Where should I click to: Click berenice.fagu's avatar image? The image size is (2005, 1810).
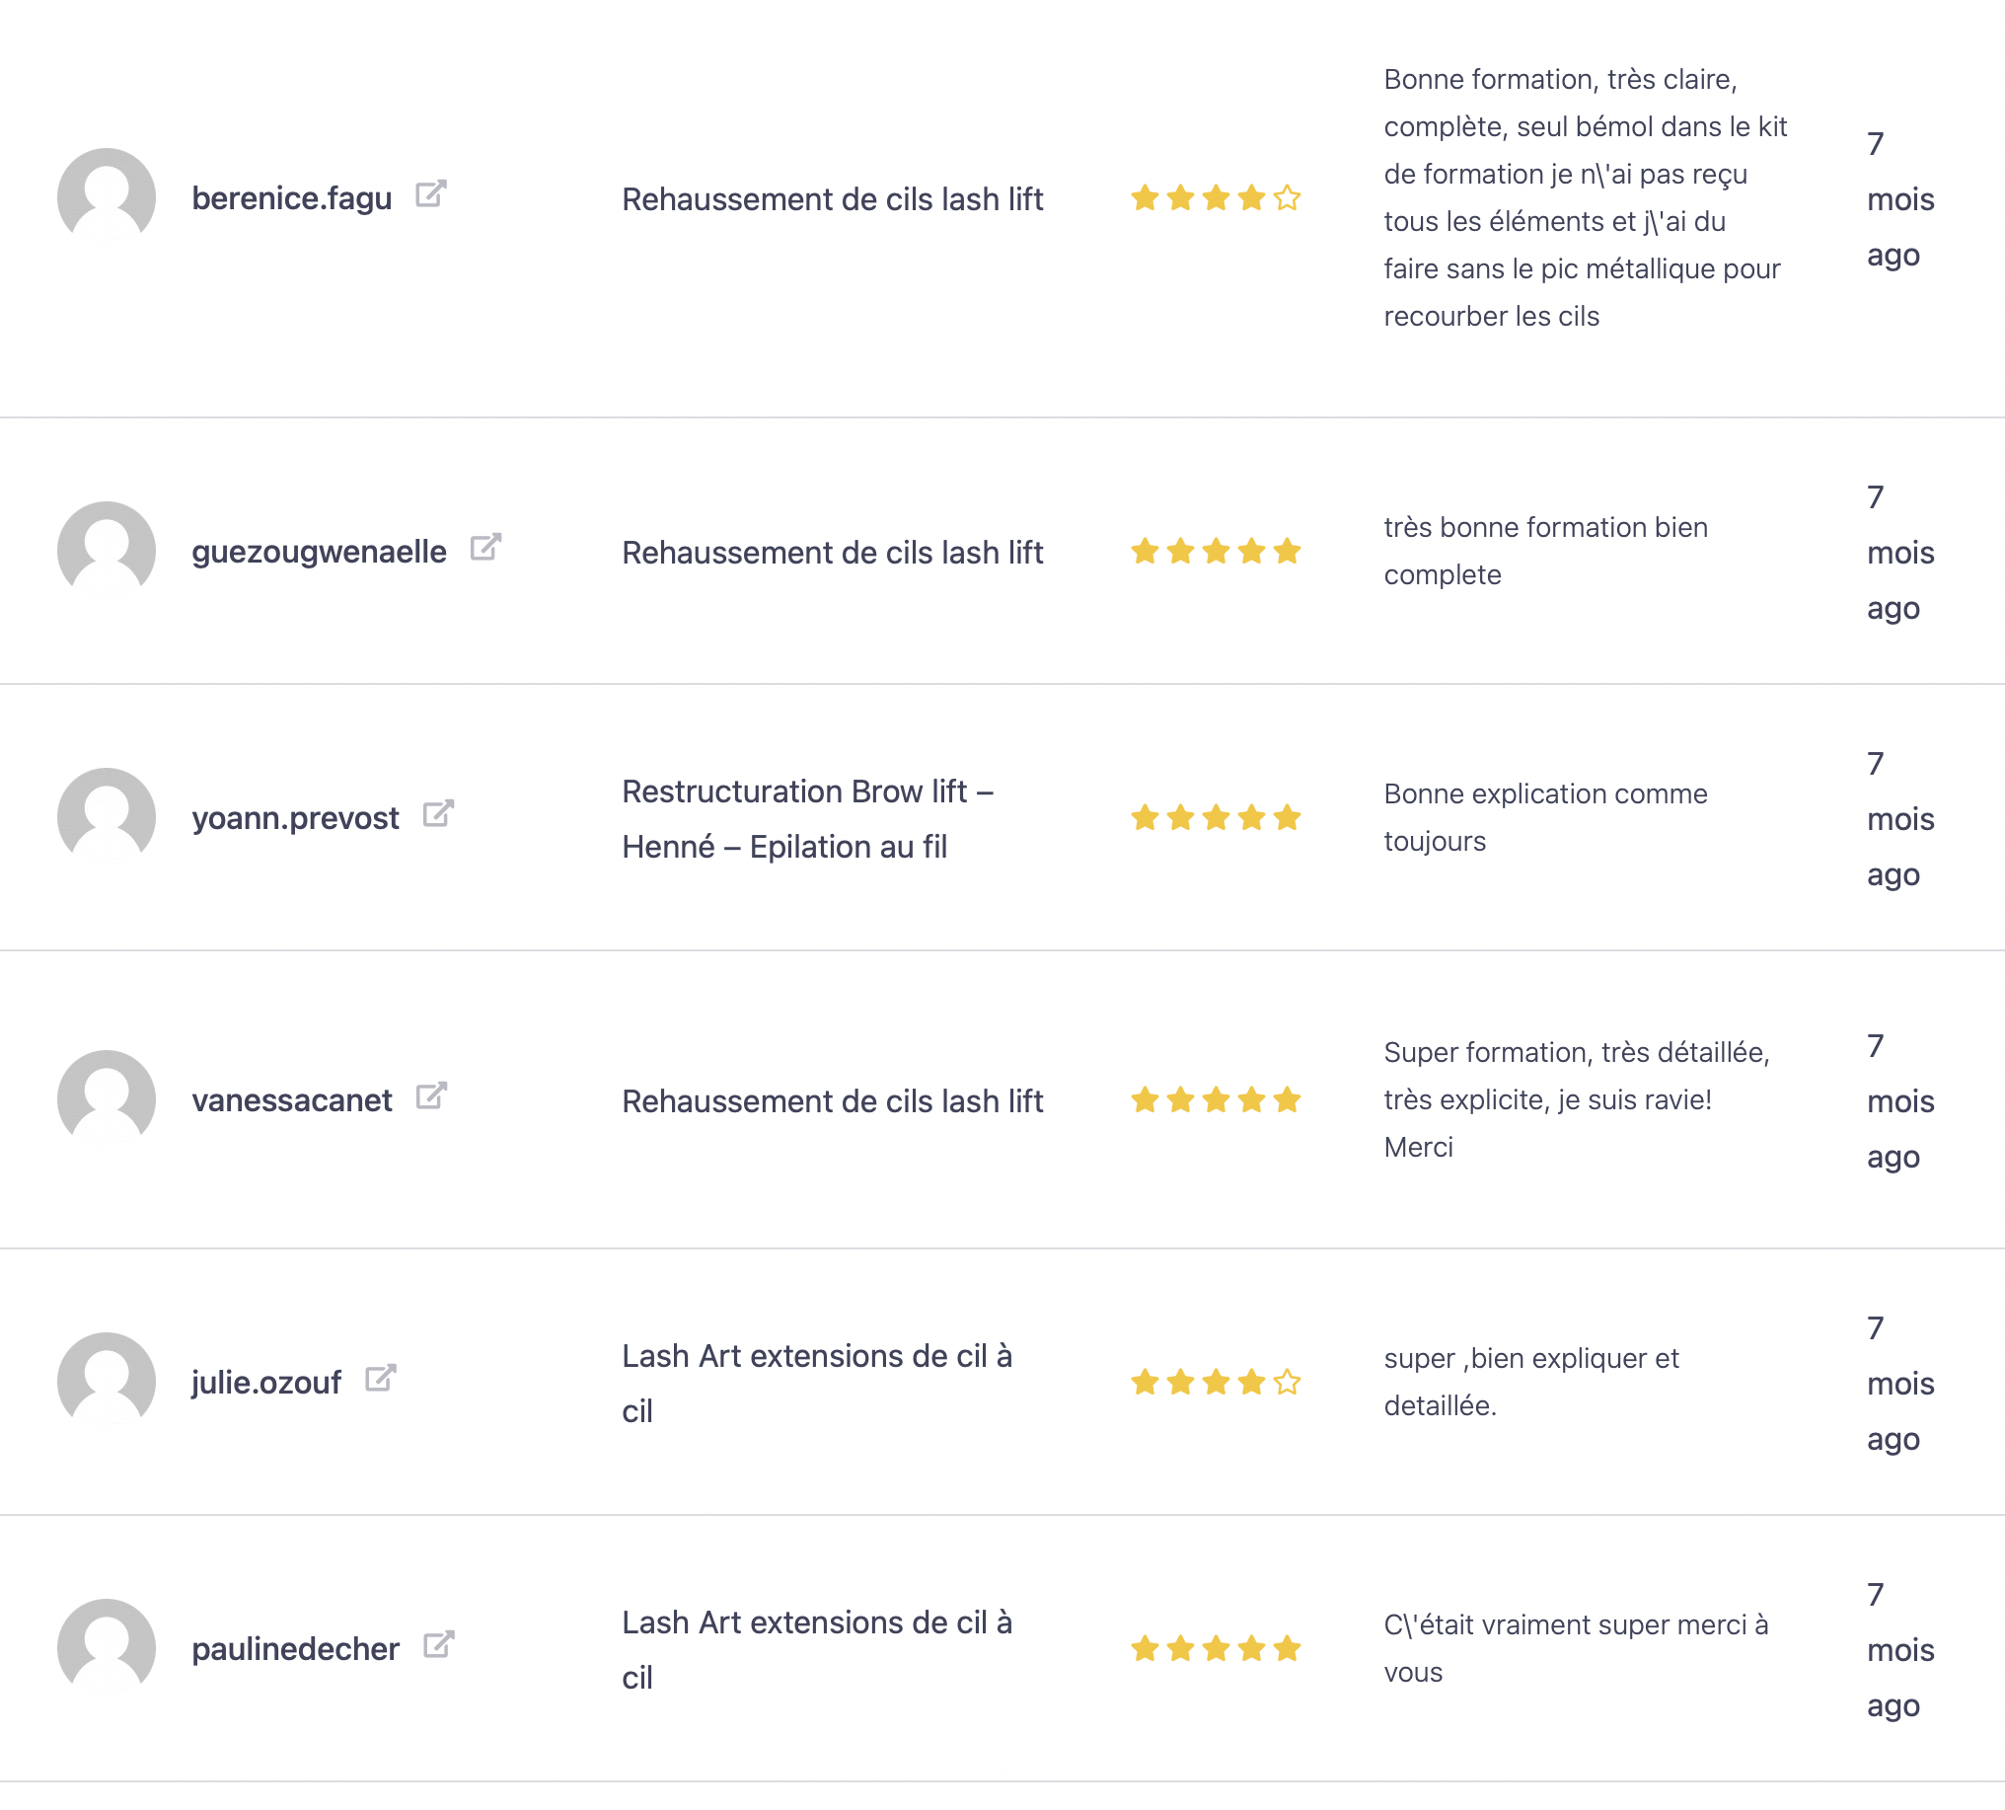107,197
